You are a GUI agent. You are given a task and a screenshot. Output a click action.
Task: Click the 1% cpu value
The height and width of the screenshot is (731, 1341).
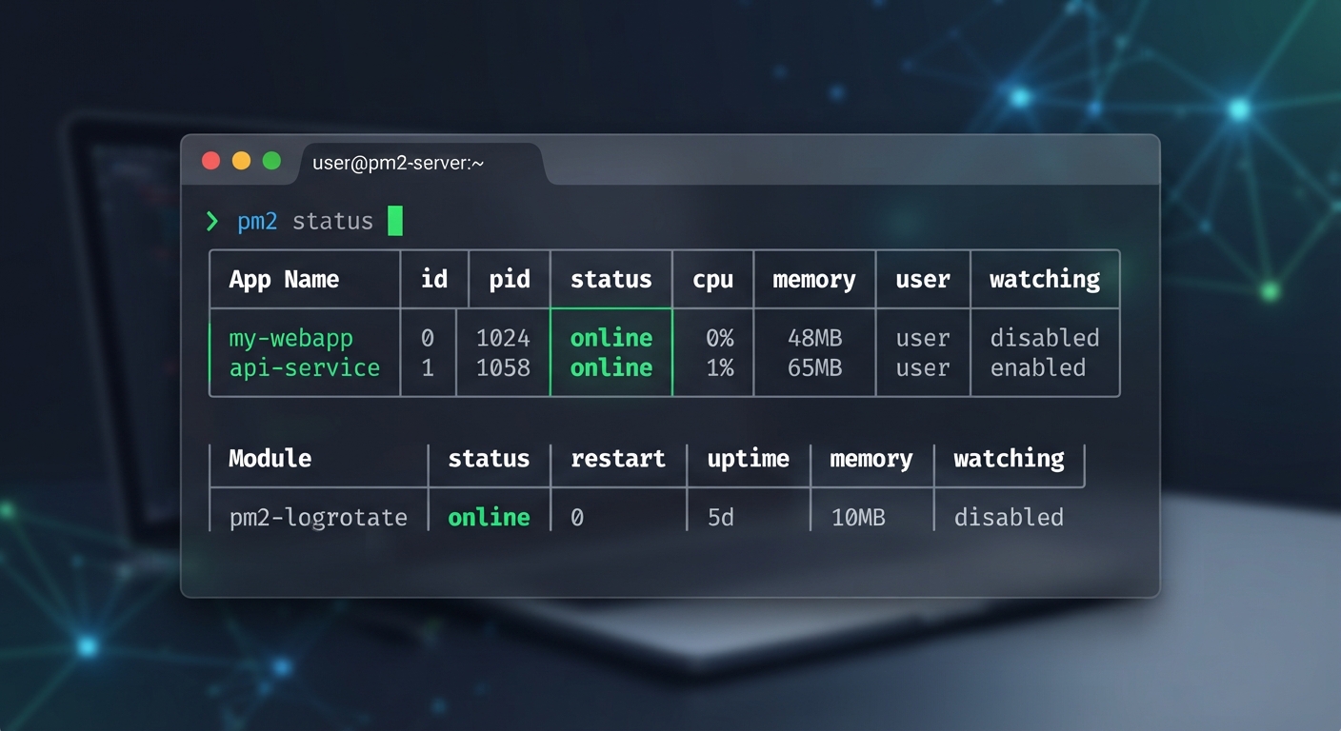click(720, 368)
